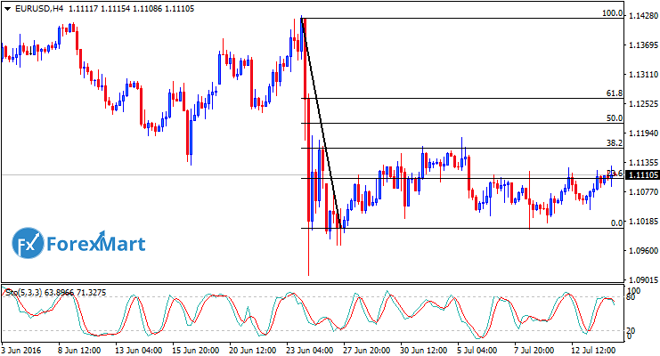Click the 38.2 Fibonacci retracement label
Image resolution: width=660 pixels, height=356 pixels.
coord(613,142)
